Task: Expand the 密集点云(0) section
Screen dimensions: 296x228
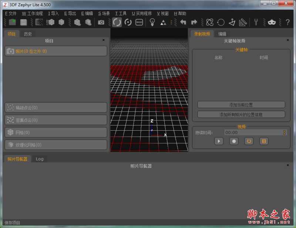Action: [x=56, y=120]
